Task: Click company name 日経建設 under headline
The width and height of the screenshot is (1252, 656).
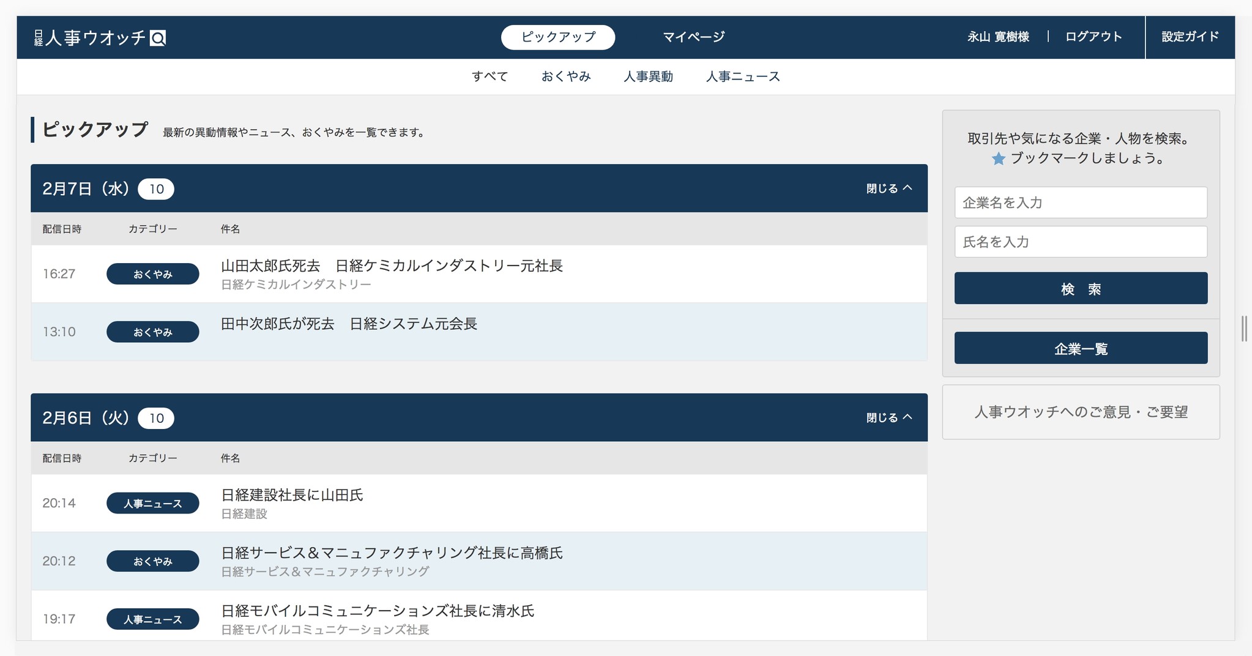Action: pyautogui.click(x=244, y=514)
